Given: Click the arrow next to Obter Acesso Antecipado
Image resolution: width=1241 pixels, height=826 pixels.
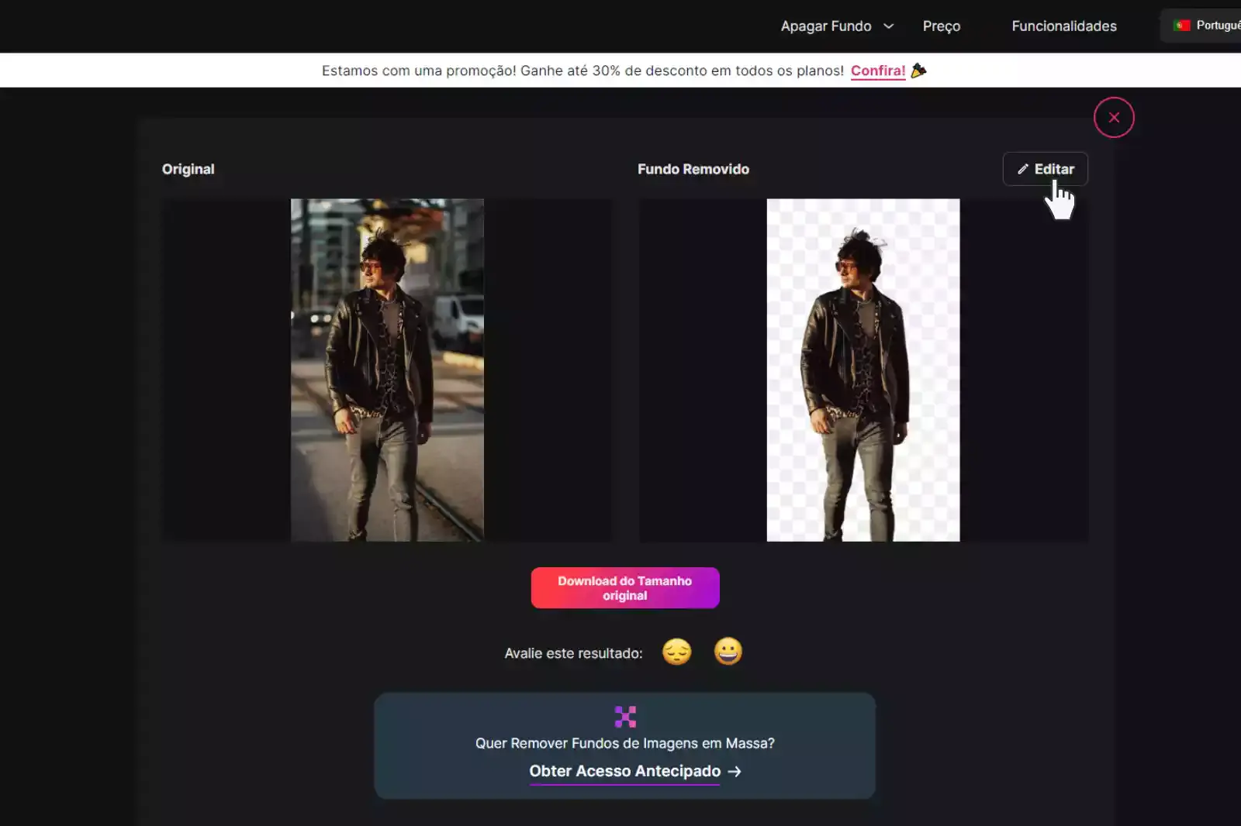Looking at the screenshot, I should pos(735,772).
